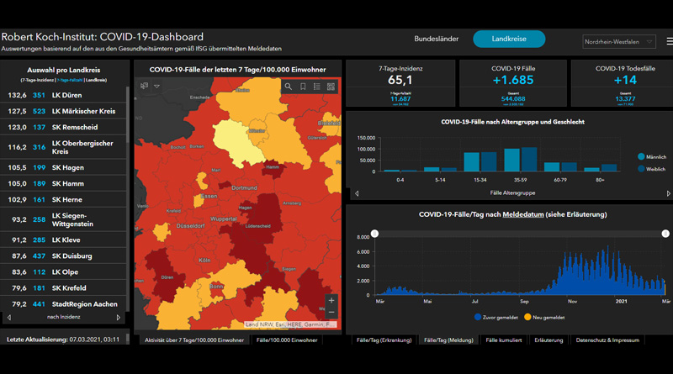The image size is (673, 374).
Task: Zoom in on the map with plus
Action: point(331,300)
